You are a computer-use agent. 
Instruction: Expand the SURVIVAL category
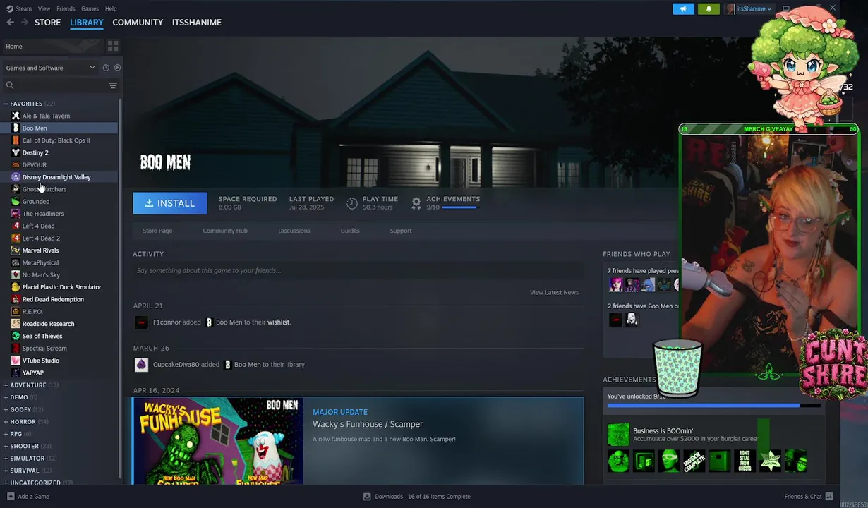(6, 471)
